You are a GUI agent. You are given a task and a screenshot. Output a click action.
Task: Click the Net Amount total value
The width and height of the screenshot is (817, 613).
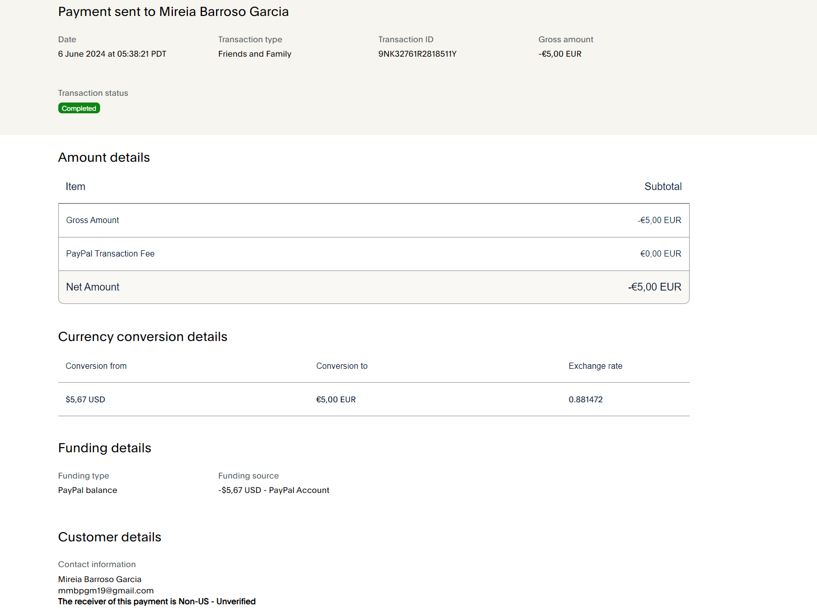[655, 287]
